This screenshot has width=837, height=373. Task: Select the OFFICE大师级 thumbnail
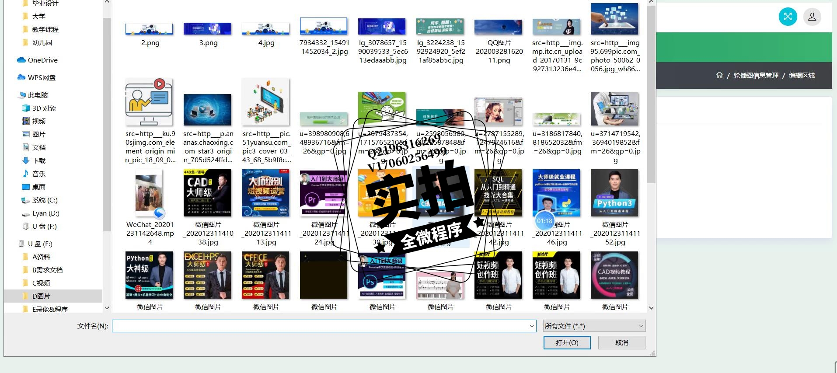pos(266,275)
